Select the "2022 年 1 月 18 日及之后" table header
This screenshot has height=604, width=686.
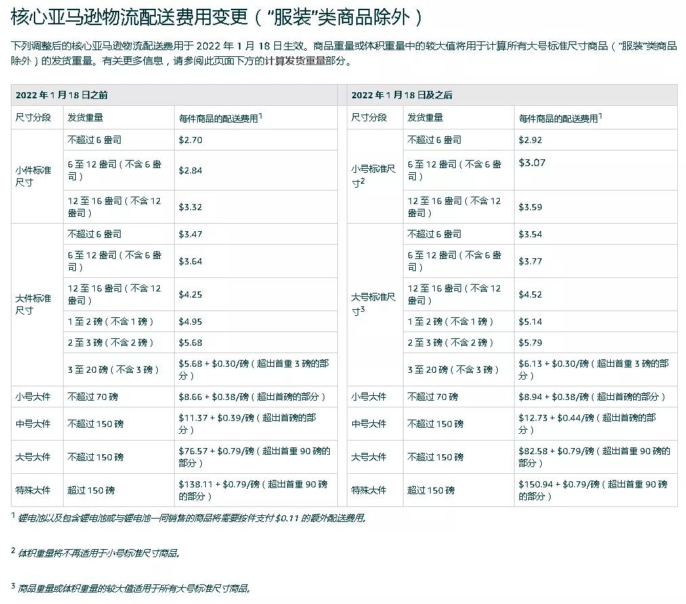pyautogui.click(x=403, y=95)
